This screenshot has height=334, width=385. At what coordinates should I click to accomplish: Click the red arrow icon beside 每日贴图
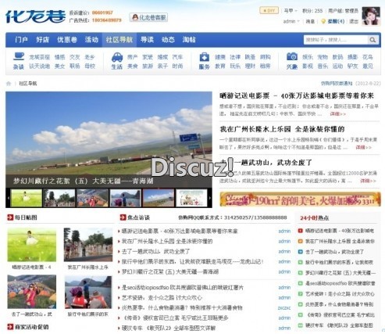click(x=10, y=217)
